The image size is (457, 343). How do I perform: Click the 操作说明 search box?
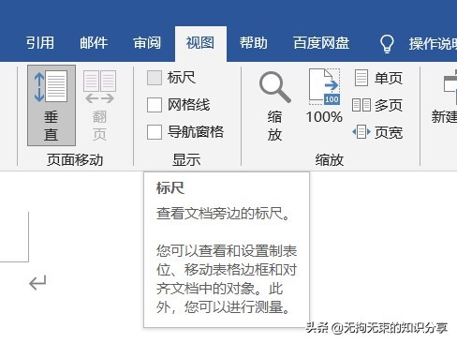pyautogui.click(x=434, y=44)
